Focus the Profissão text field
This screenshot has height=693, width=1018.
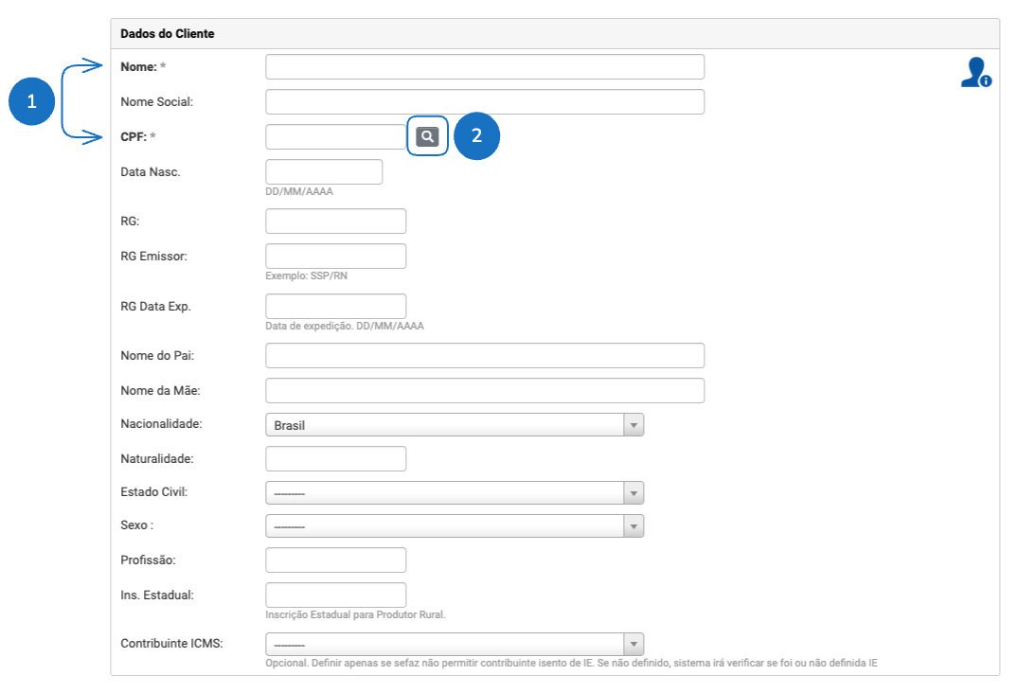coord(335,560)
